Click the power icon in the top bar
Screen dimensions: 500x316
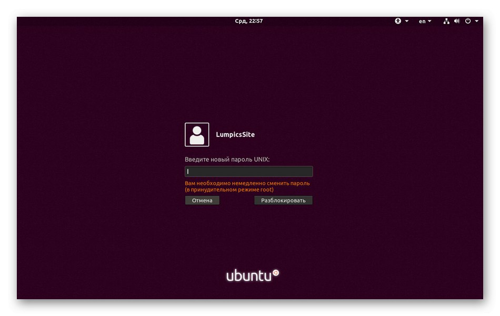pos(468,21)
